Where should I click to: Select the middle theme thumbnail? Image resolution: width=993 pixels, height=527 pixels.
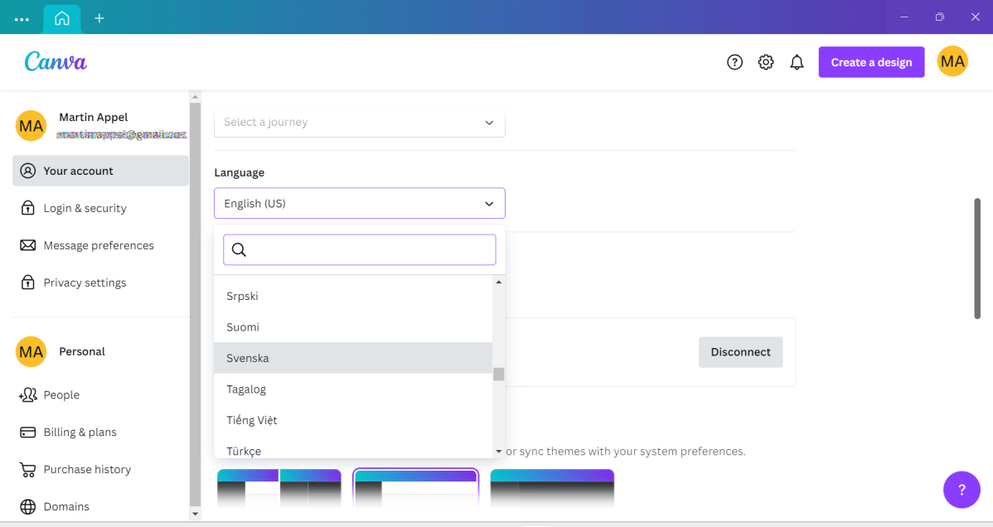tap(415, 489)
